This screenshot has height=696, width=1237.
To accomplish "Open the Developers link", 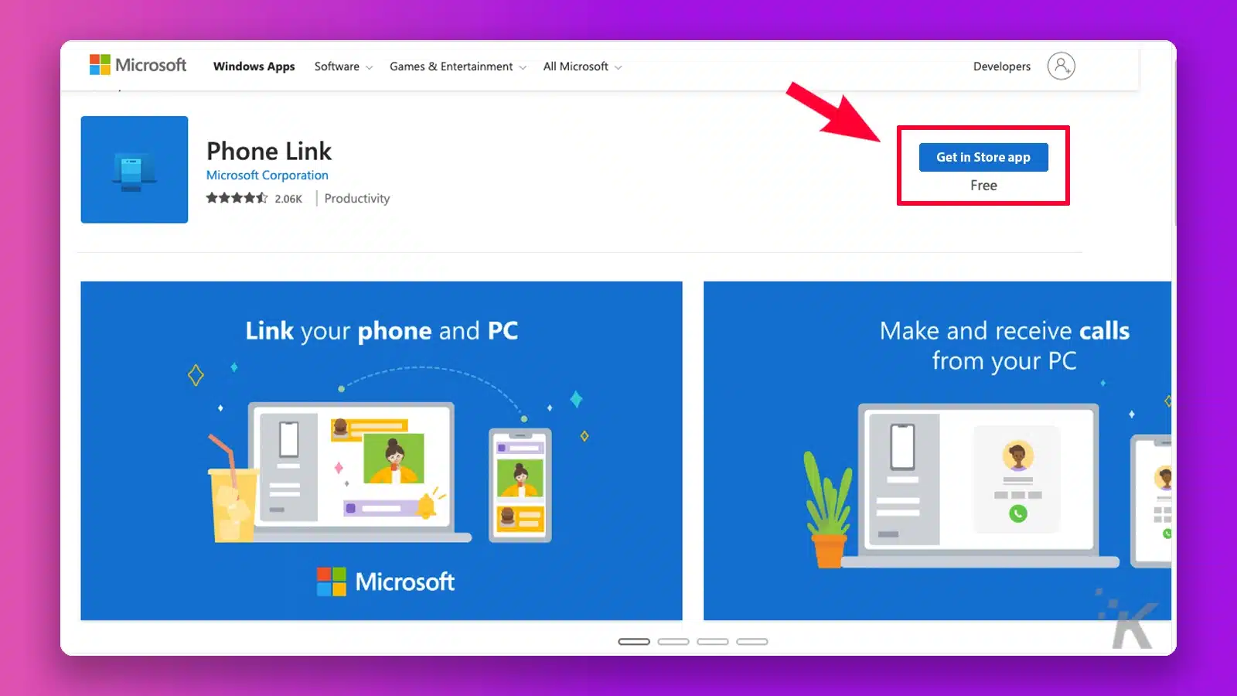I will click(1001, 67).
